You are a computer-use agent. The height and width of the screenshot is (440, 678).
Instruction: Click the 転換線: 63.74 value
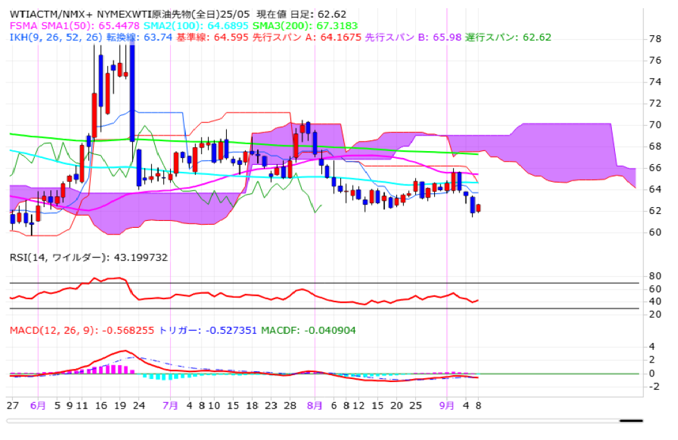[x=139, y=38]
